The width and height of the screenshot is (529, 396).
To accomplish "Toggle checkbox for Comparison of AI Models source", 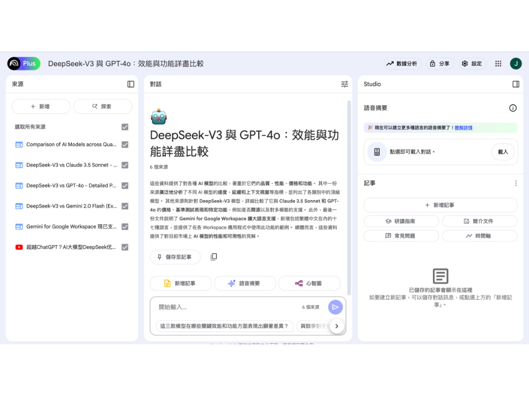I will (125, 144).
